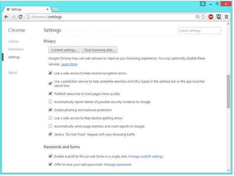The height and width of the screenshot is (176, 234).
Task: Click the Chrome title in sidebar
Action: tap(16, 30)
